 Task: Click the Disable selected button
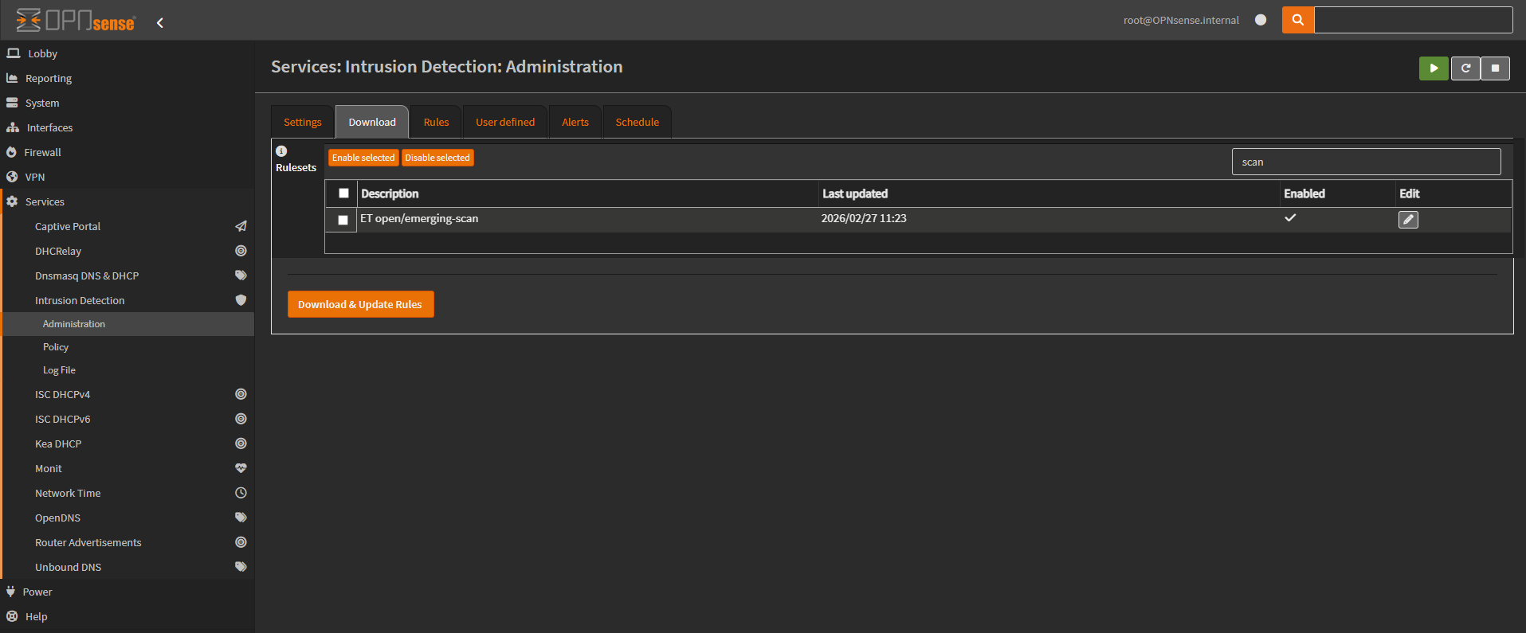click(437, 158)
